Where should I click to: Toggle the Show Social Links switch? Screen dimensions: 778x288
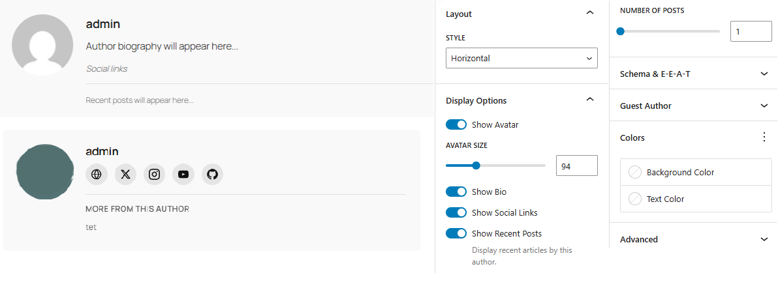pos(456,212)
